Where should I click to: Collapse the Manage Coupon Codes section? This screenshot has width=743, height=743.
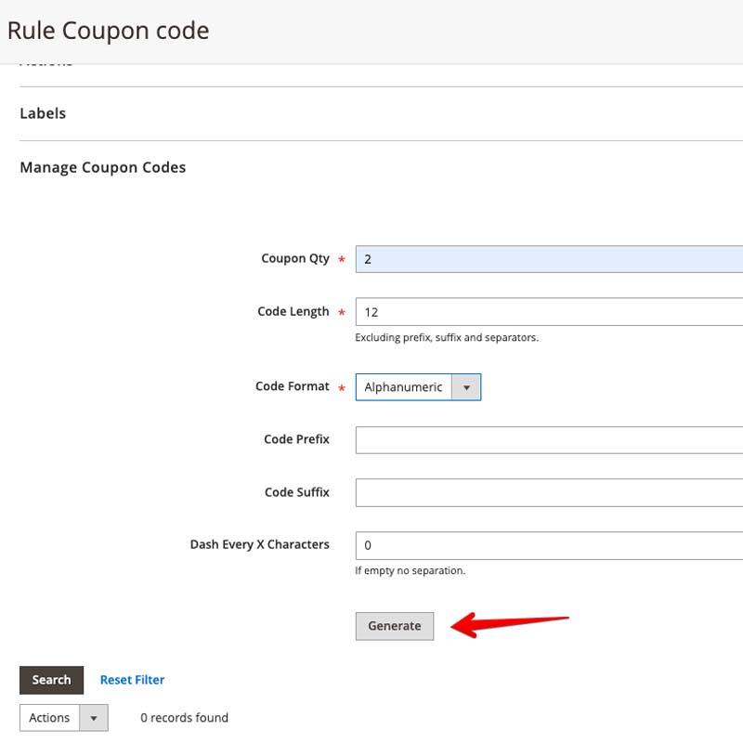pyautogui.click(x=102, y=167)
